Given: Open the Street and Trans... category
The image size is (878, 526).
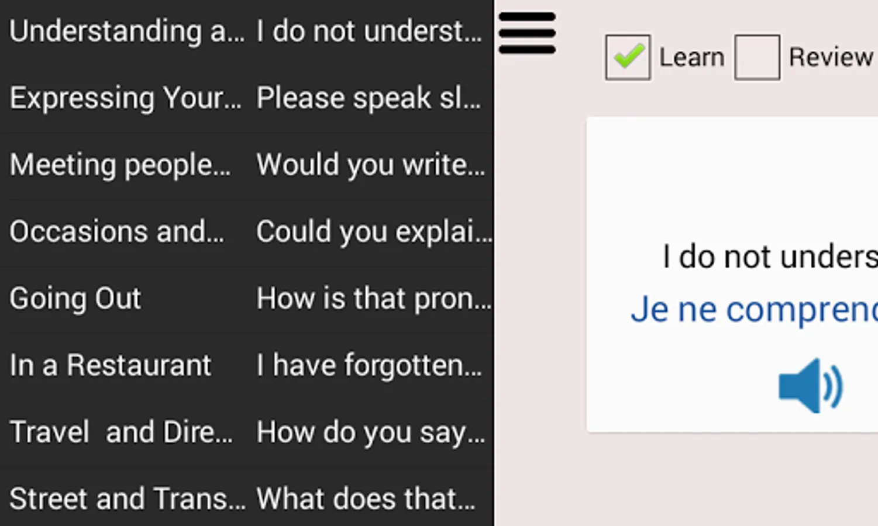Looking at the screenshot, I should click(128, 499).
